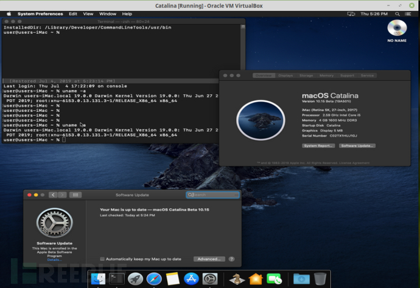
Task: Open App Store in the dock
Action: 191,279
